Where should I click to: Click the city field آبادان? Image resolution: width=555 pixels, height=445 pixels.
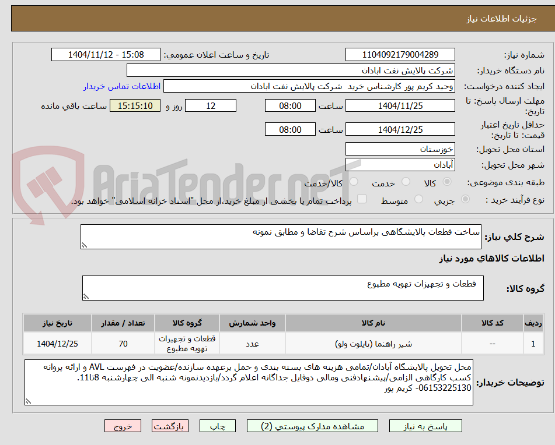[400, 165]
